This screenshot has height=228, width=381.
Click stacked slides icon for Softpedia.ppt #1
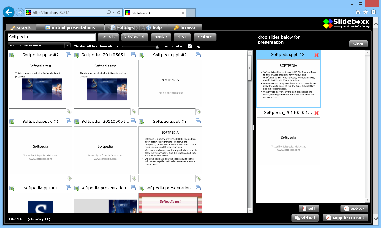coord(69,188)
